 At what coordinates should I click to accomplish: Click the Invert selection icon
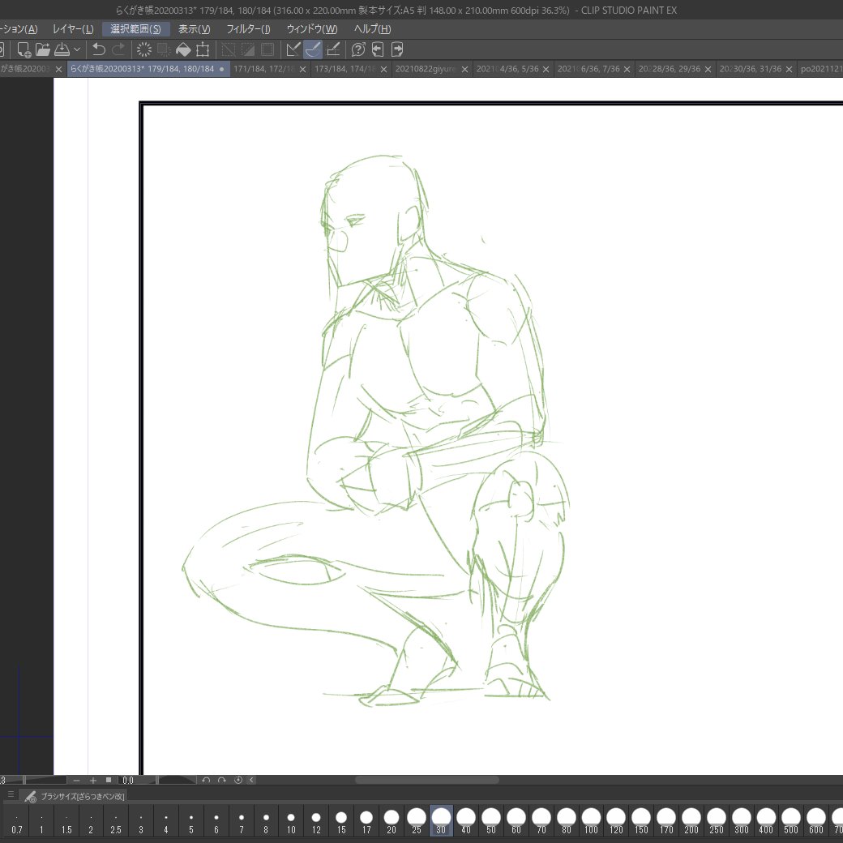pos(248,49)
